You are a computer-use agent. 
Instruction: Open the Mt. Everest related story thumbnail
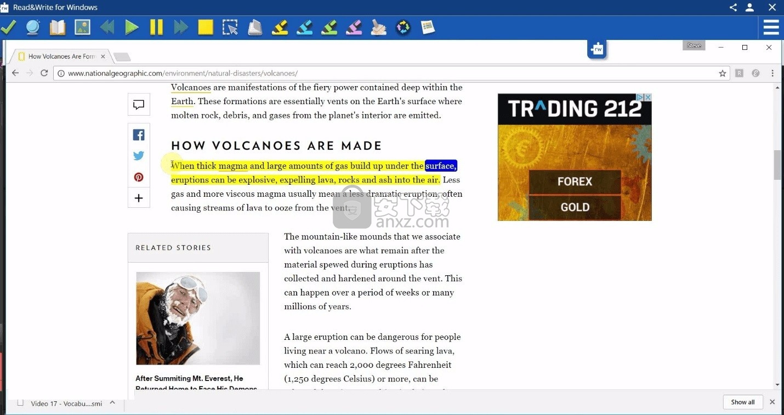198,319
